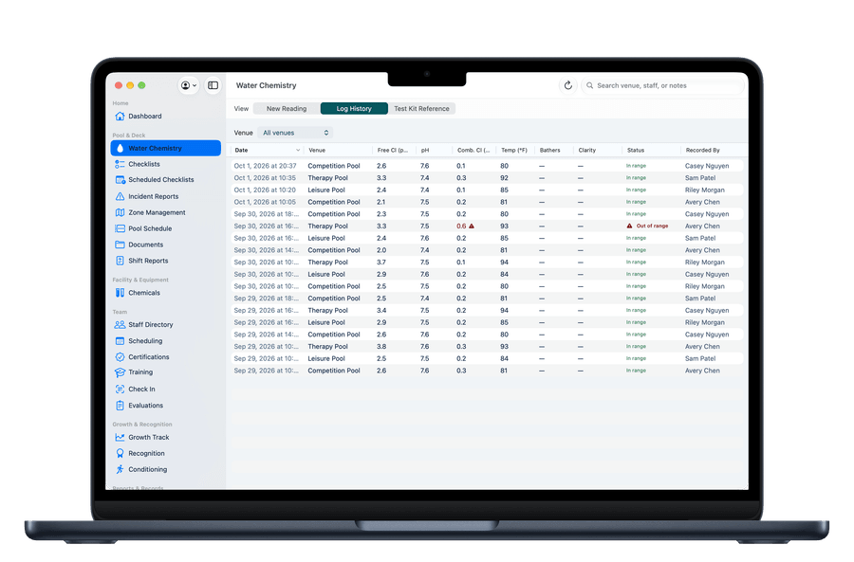Click the Staff Directory sidebar label

pyautogui.click(x=151, y=324)
